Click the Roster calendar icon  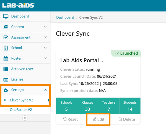[6, 58]
